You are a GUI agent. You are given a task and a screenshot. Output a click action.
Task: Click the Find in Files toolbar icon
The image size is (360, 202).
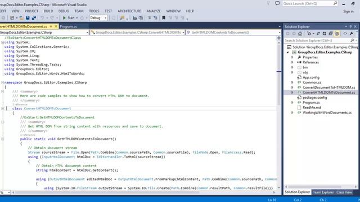click(122, 18)
